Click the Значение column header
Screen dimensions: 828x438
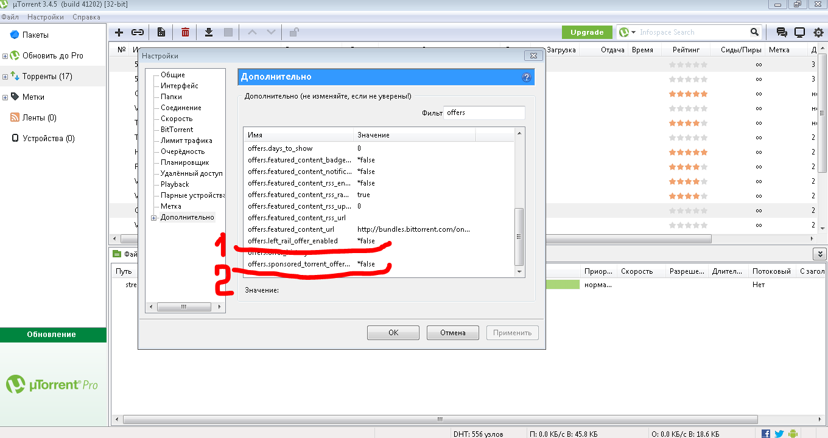point(414,135)
